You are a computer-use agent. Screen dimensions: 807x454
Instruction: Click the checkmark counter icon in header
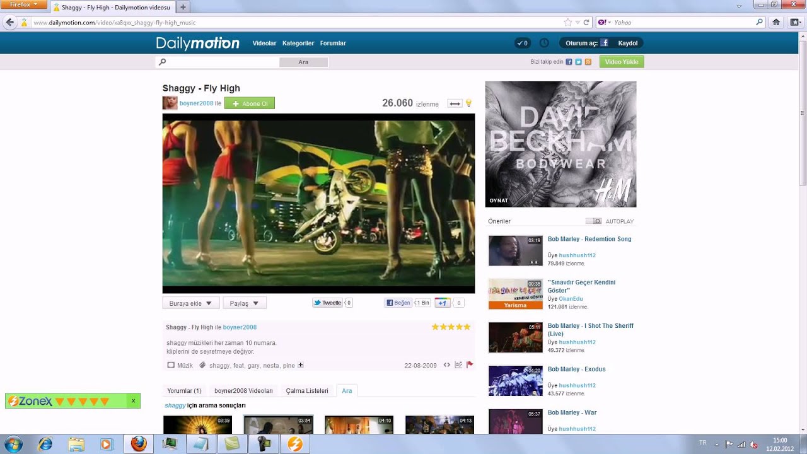point(523,44)
